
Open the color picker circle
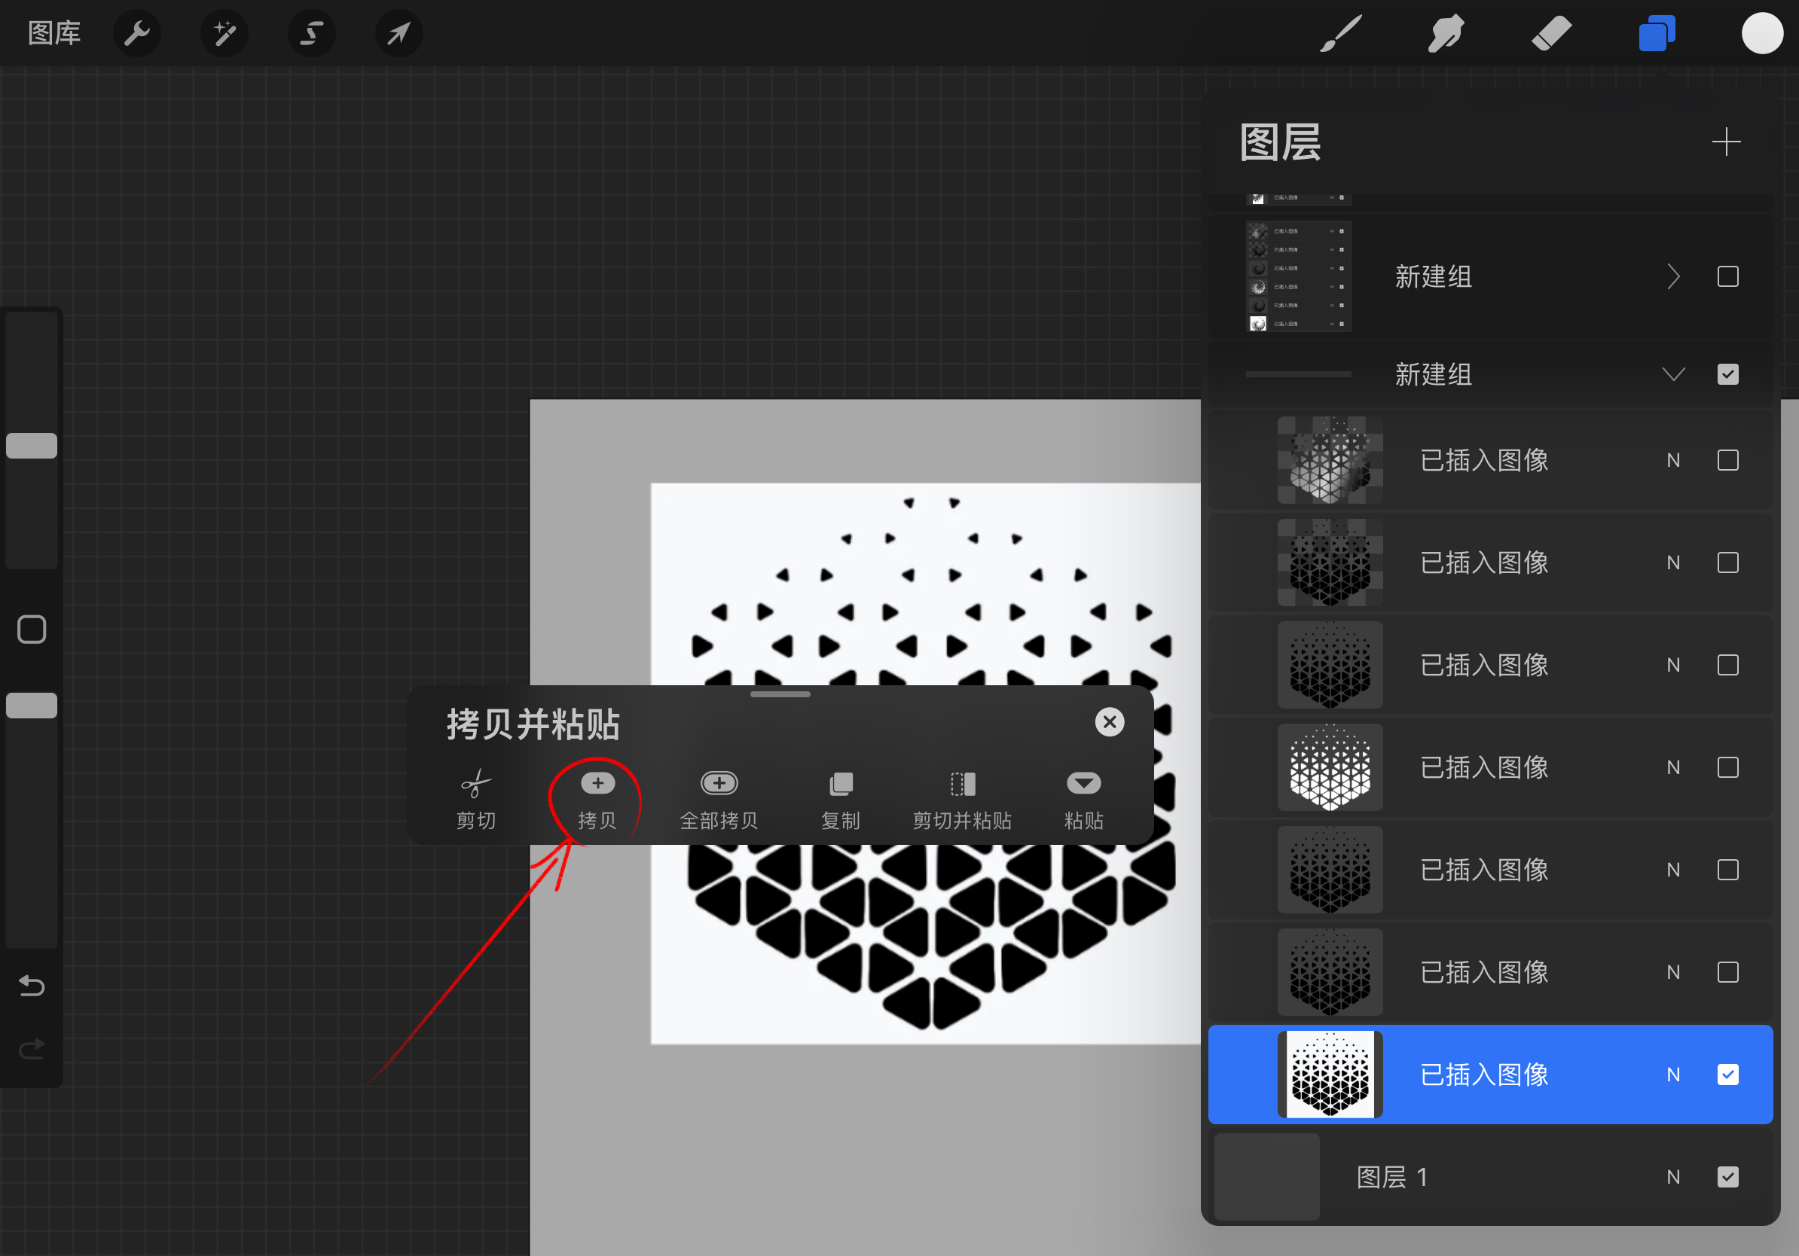click(x=1762, y=33)
